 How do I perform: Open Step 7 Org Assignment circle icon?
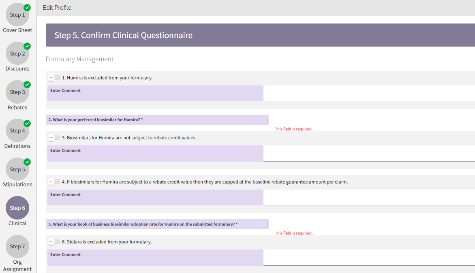(17, 246)
